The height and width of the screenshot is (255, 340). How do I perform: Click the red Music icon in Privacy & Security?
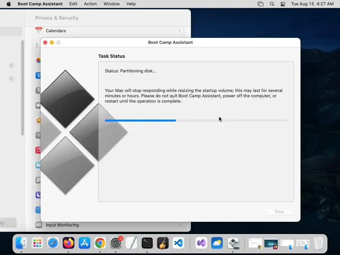pyautogui.click(x=38, y=150)
